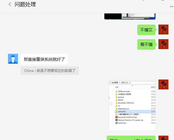174x140 pixels.
Task: Go back using the left arrow
Action: [x=10, y=4]
